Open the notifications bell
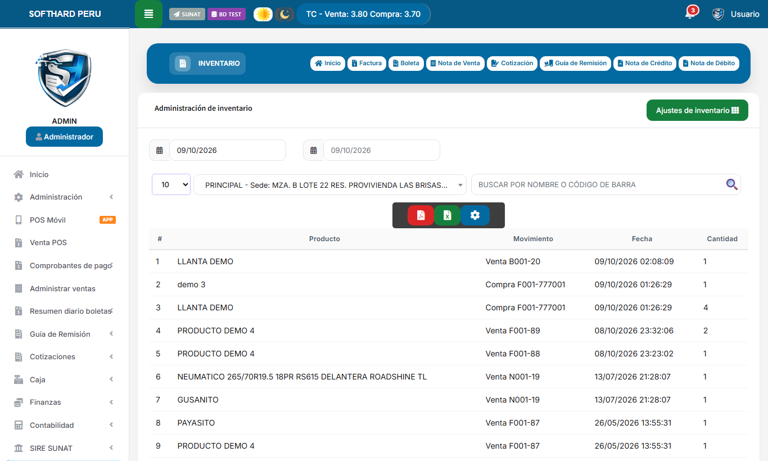Screen dimensions: 768x461 [x=690, y=13]
